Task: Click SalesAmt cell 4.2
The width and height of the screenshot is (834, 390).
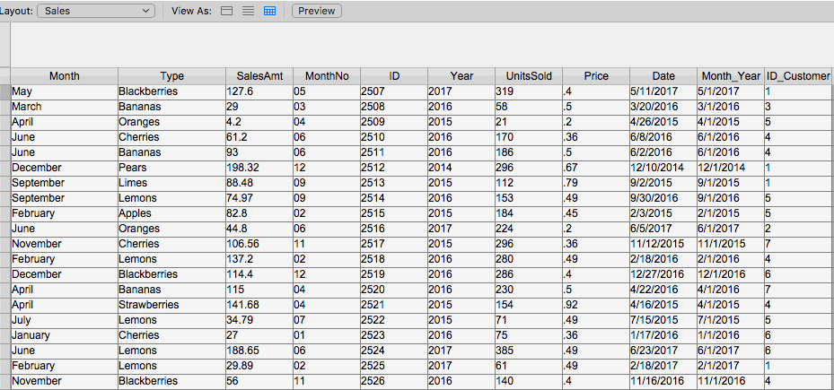Action: [x=259, y=122]
